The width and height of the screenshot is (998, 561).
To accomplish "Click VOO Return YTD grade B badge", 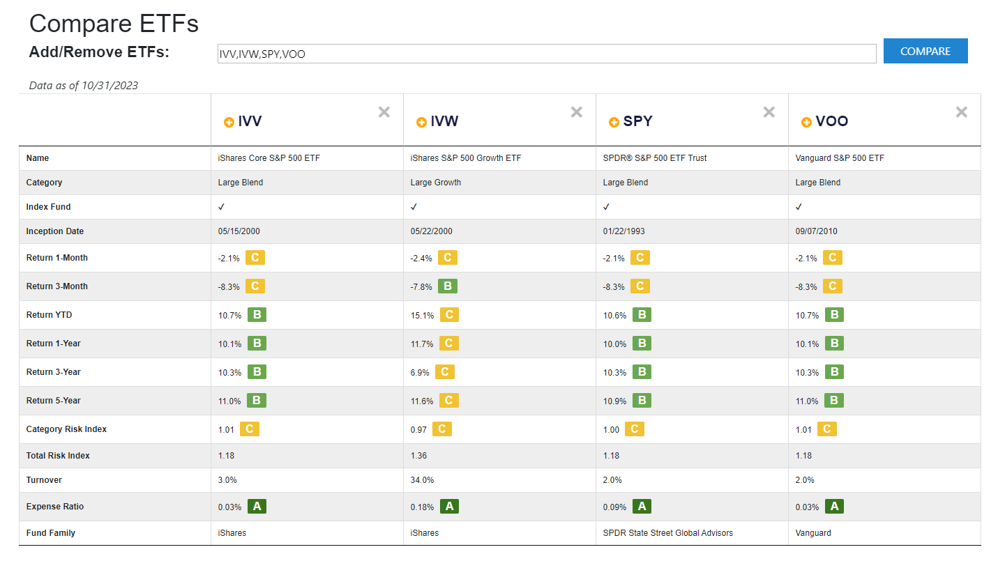I will [x=834, y=315].
